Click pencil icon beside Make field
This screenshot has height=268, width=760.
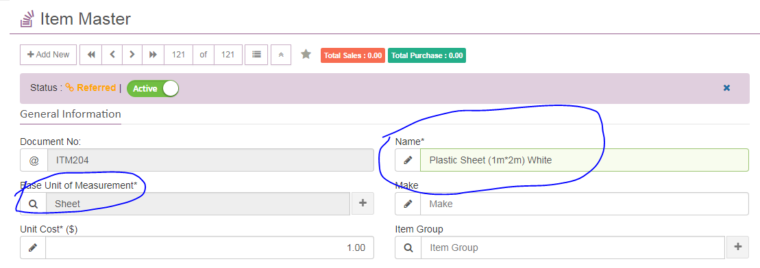tap(408, 204)
